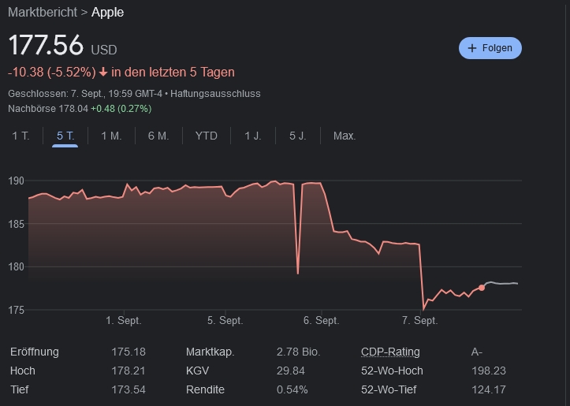Switch to the 1 T. range tab
This screenshot has height=406, width=570.
20,136
